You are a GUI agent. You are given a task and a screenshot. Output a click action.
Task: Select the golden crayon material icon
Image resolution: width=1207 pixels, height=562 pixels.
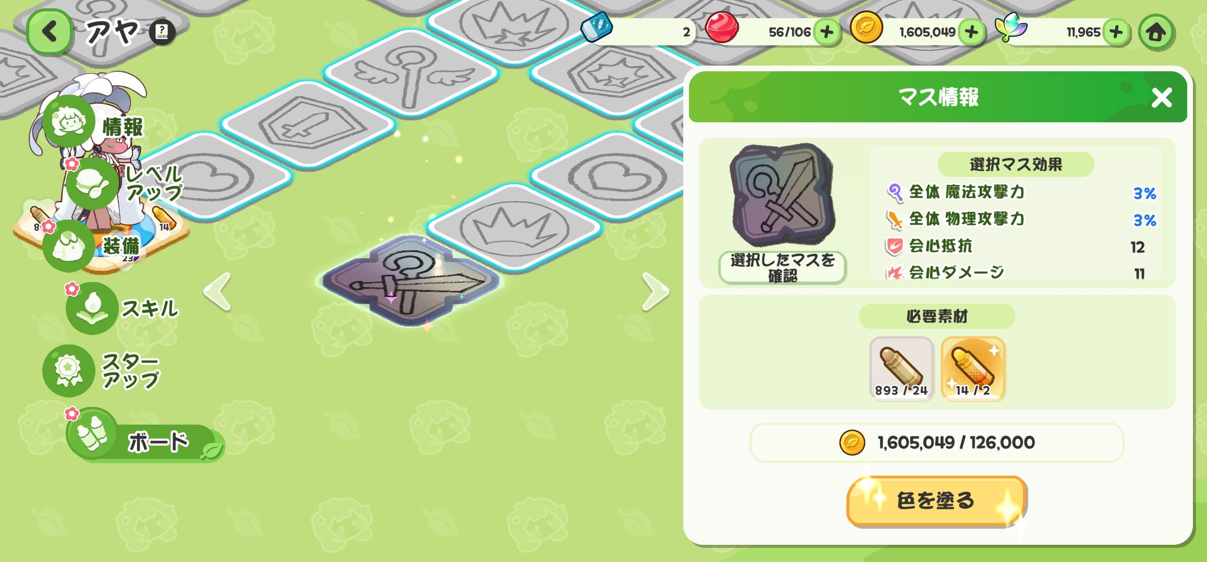(973, 369)
